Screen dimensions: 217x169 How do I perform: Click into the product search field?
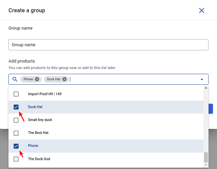coord(134,79)
